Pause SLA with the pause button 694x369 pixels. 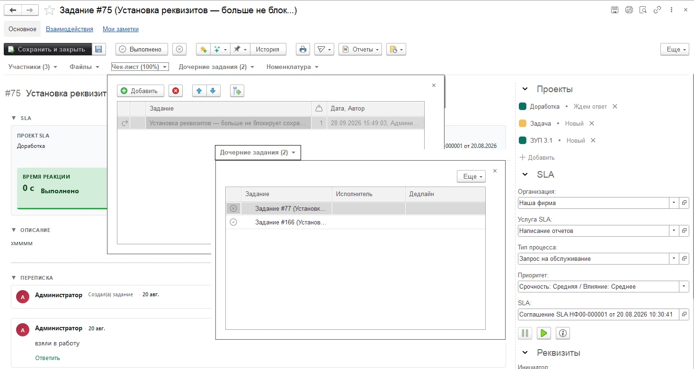525,333
